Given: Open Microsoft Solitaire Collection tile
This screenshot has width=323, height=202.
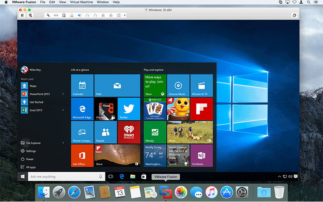Looking at the screenshot, I should pyautogui.click(x=155, y=109).
